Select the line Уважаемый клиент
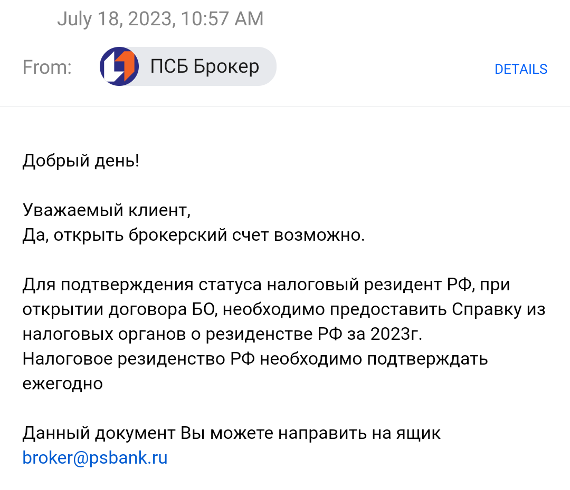The height and width of the screenshot is (490, 570). click(x=106, y=211)
